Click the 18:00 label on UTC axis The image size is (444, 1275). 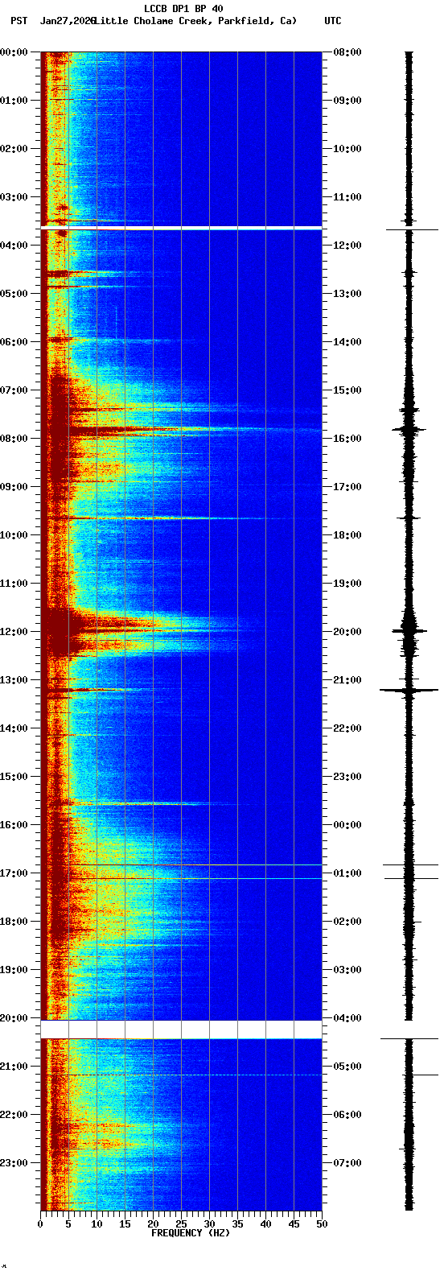(x=347, y=535)
